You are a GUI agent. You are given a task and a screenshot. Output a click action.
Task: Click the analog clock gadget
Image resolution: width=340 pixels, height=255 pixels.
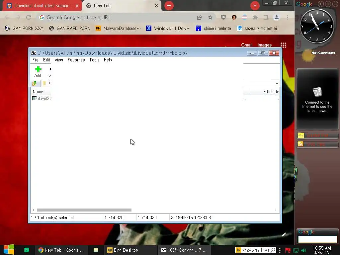point(317,26)
